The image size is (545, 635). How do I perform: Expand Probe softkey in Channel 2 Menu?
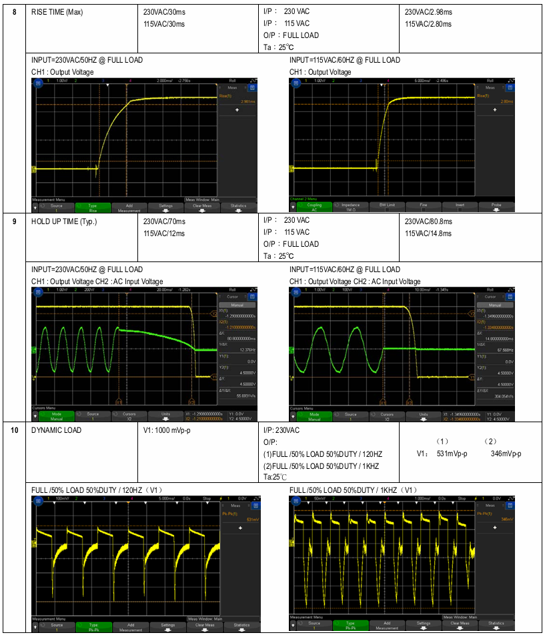496,207
